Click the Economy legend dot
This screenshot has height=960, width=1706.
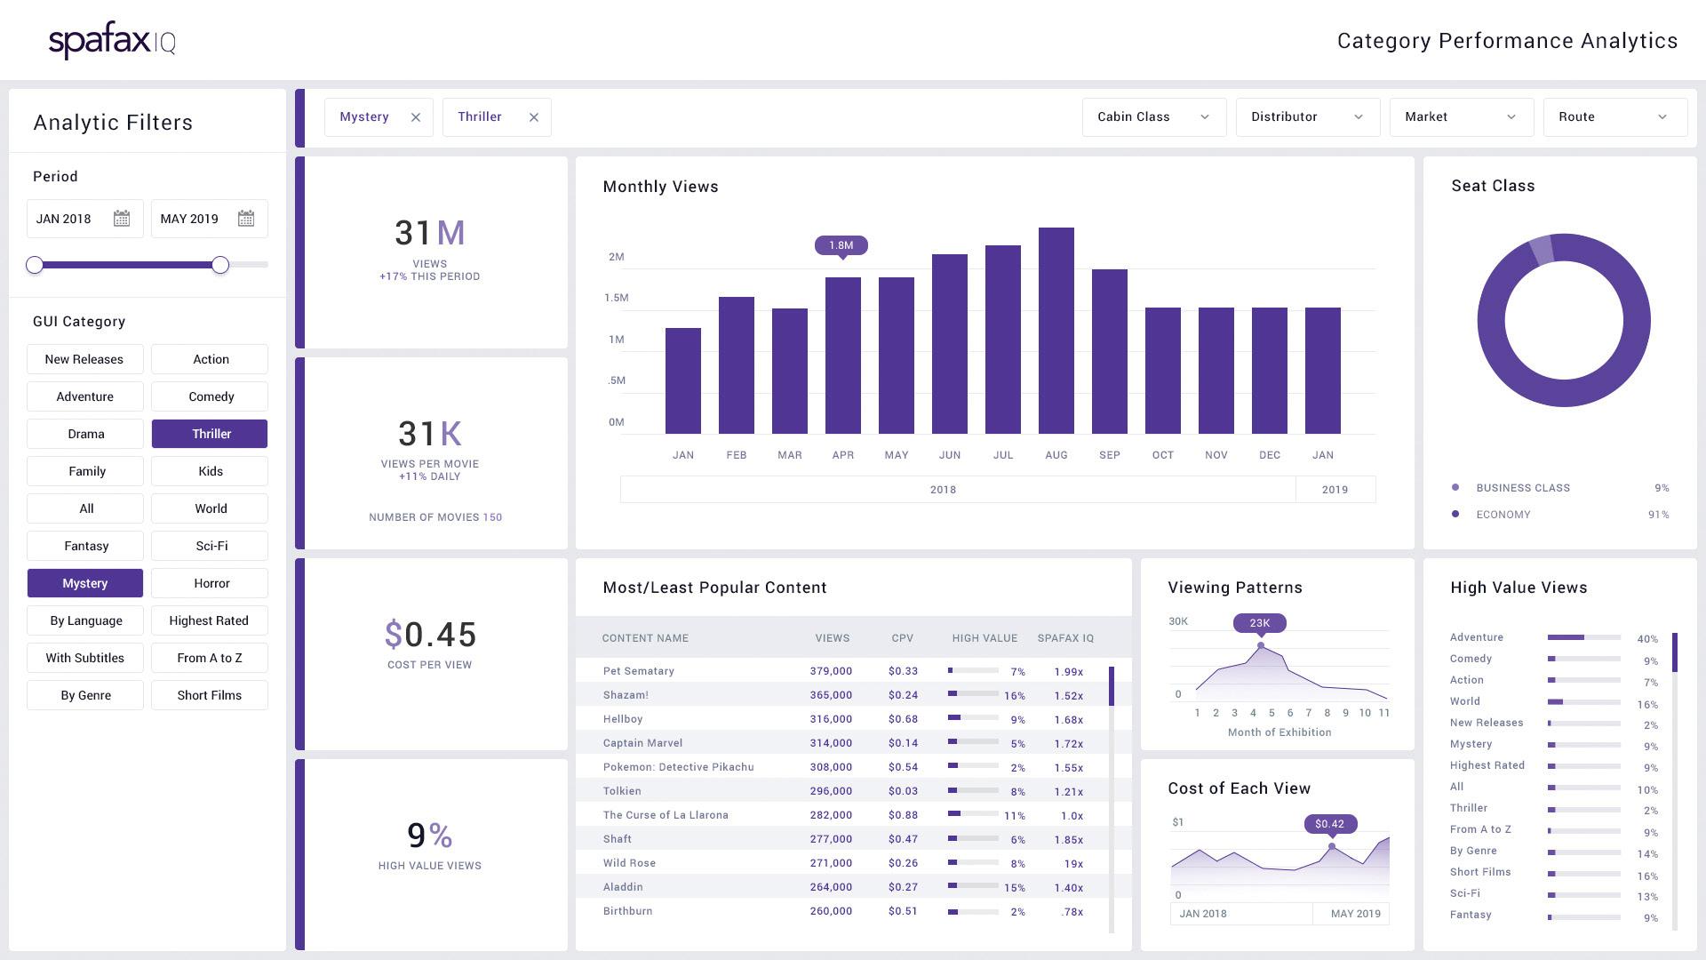coord(1455,514)
